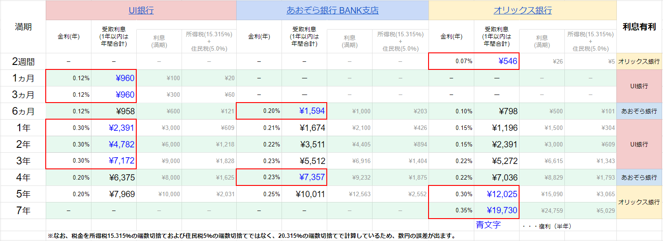This screenshot has height=241, width=663.
Task: Click the ¥6,916 interest cell
Action: pos(350,161)
